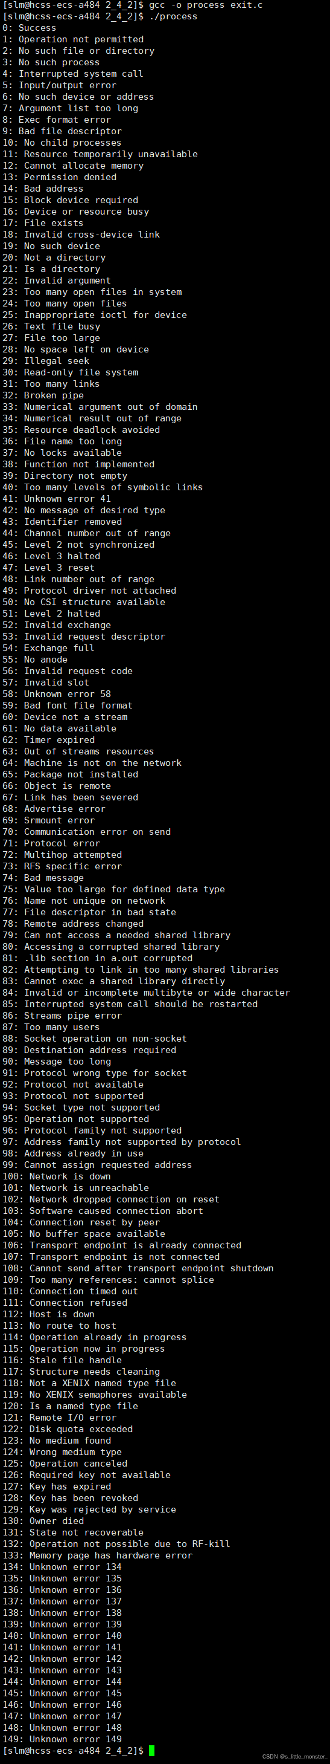Click 'Memory page has hardware error' line

pyautogui.click(x=98, y=1555)
